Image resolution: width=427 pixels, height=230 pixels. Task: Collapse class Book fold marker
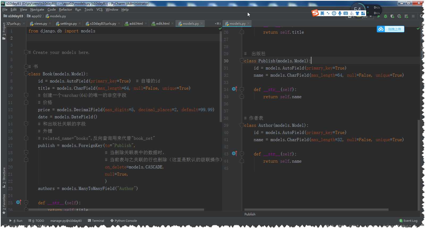point(26,73)
